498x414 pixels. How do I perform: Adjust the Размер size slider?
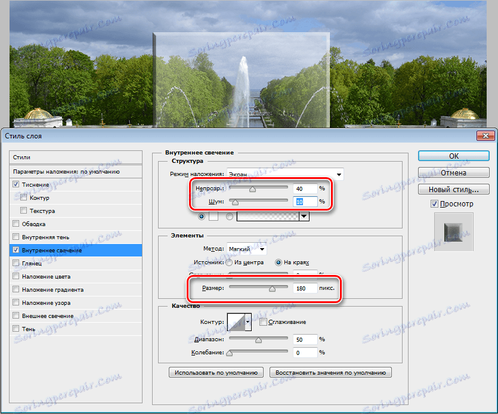tap(272, 289)
